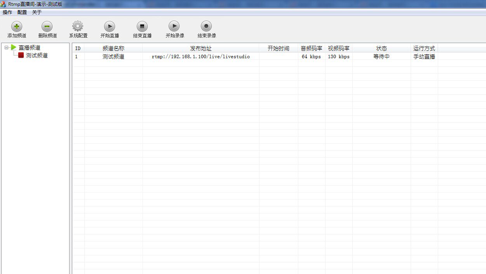Click the 运行方式 column header
Screen dimensions: 486x274
424,49
